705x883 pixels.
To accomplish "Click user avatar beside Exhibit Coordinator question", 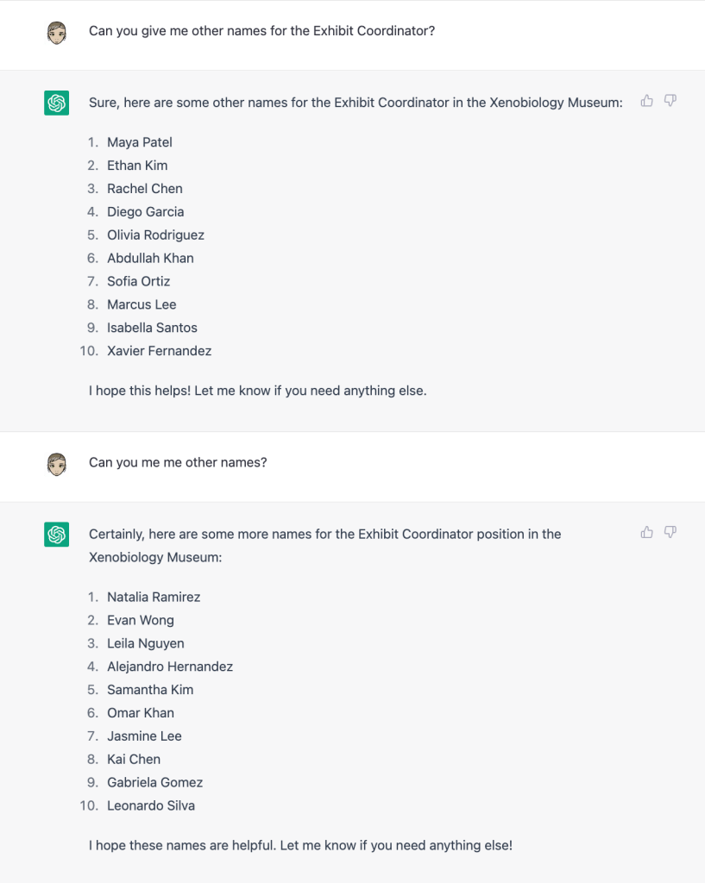I will point(57,34).
